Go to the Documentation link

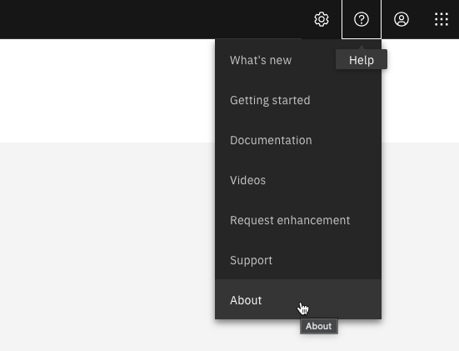pos(298,140)
